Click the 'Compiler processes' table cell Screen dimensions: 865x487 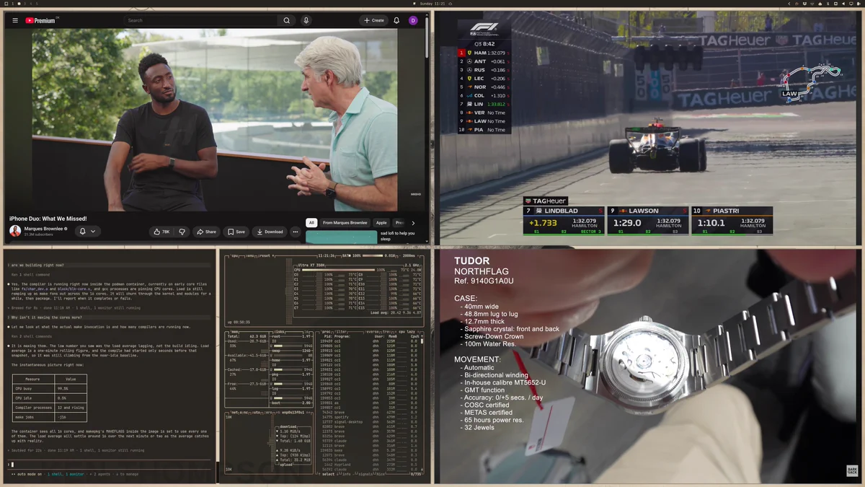[x=32, y=408]
